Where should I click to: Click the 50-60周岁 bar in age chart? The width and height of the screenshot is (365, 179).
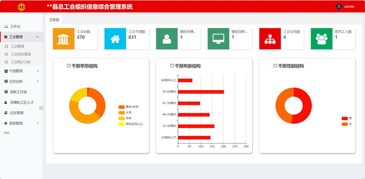click(201, 92)
